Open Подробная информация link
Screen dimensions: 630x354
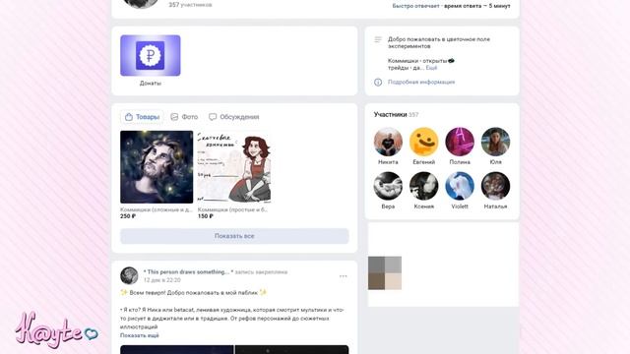coord(421,82)
